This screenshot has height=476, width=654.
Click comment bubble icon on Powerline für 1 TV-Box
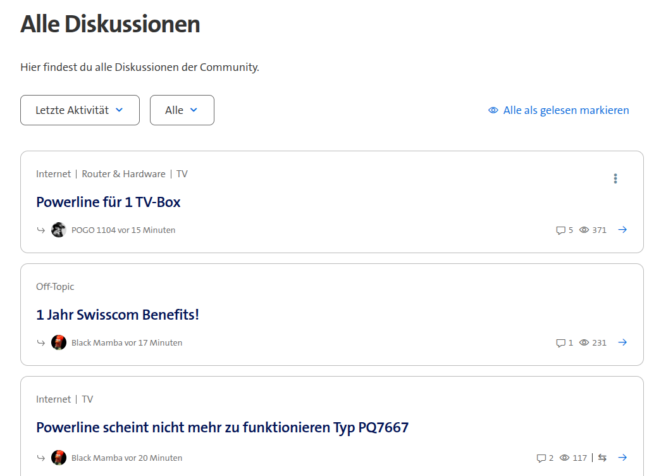click(560, 230)
